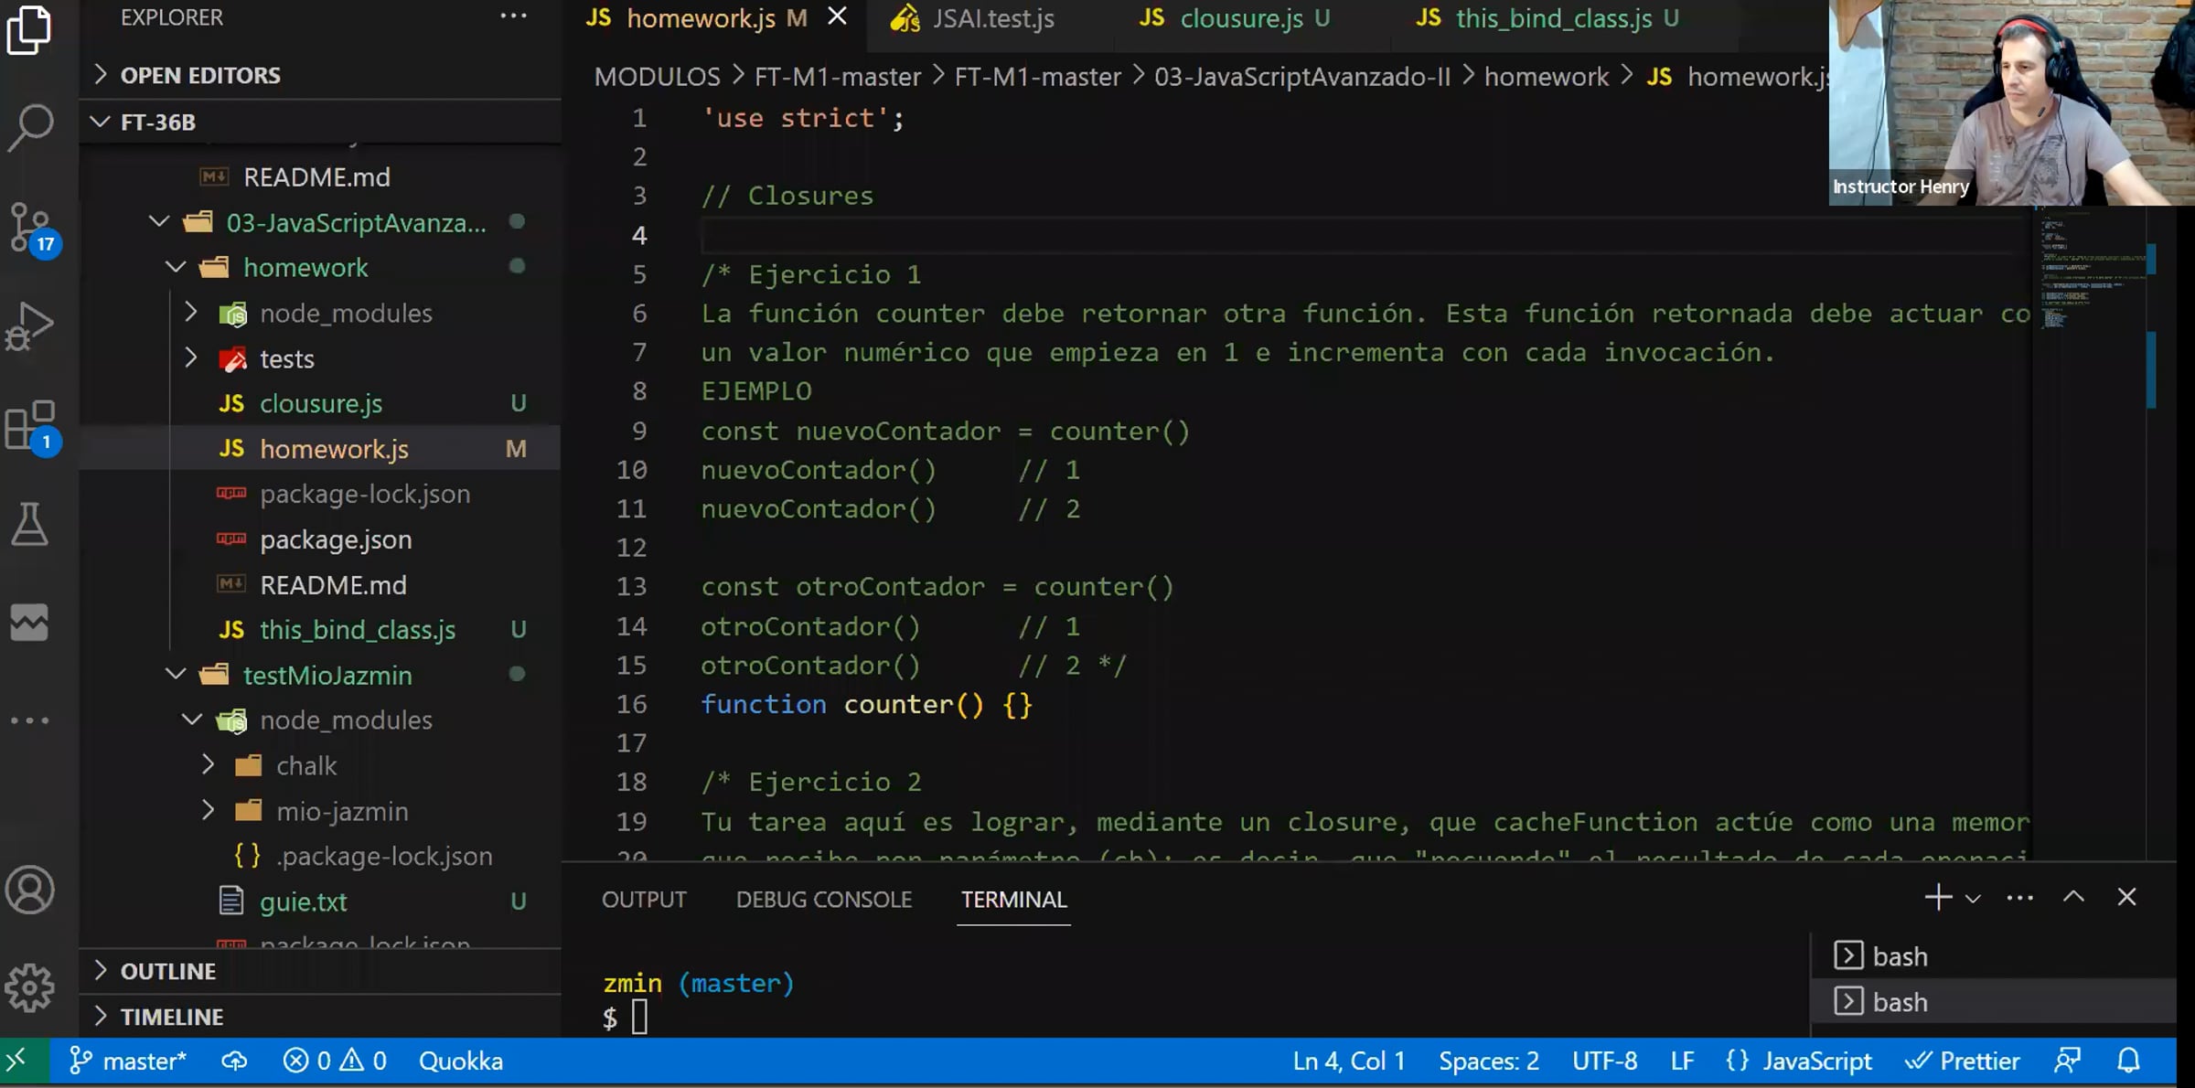Open Run and Debug view

pos(30,325)
